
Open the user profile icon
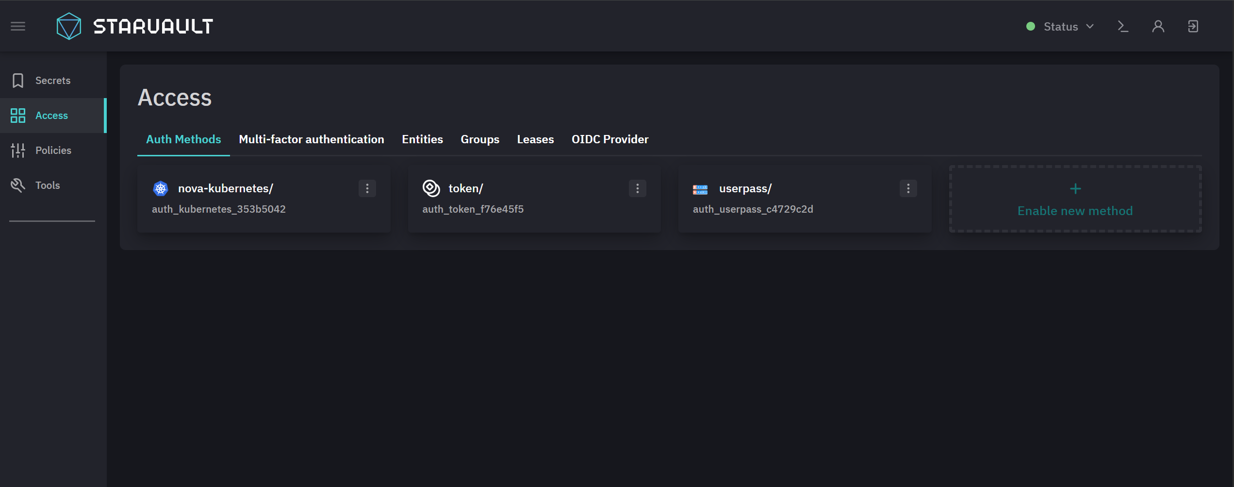coord(1158,26)
